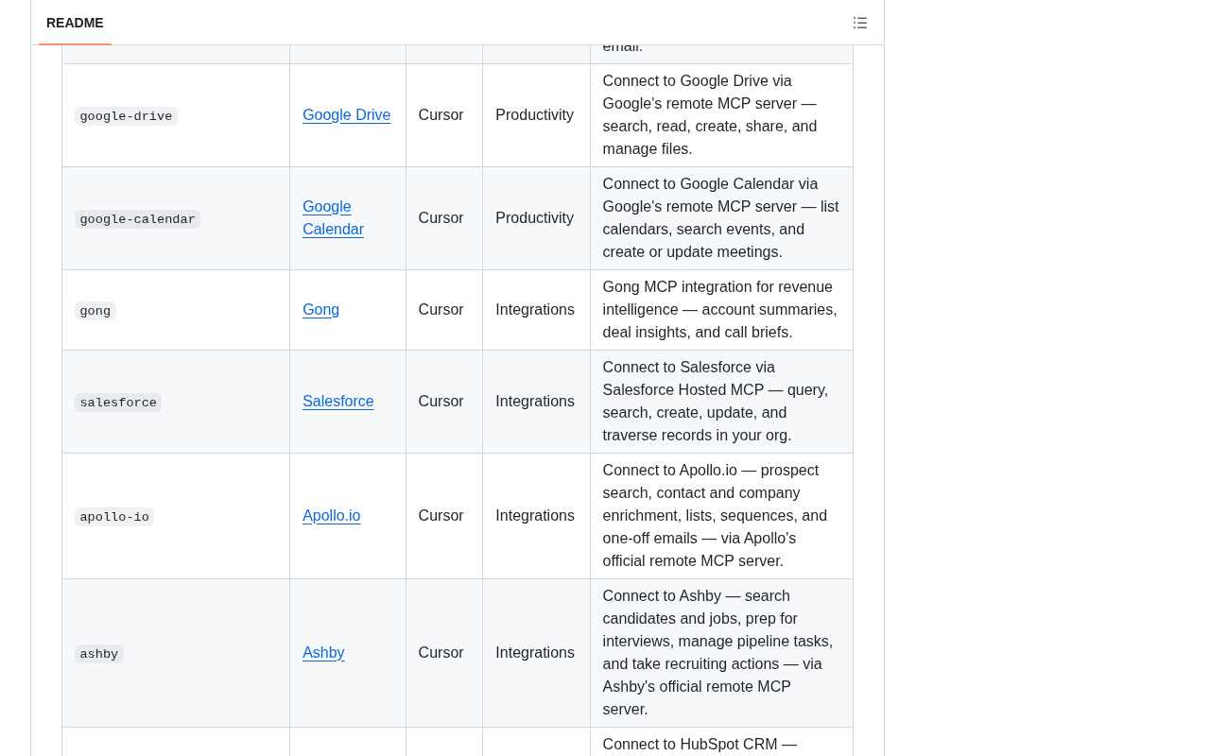Image resolution: width=1210 pixels, height=756 pixels.
Task: Click Cursor in the salesforce row
Action: [441, 402]
